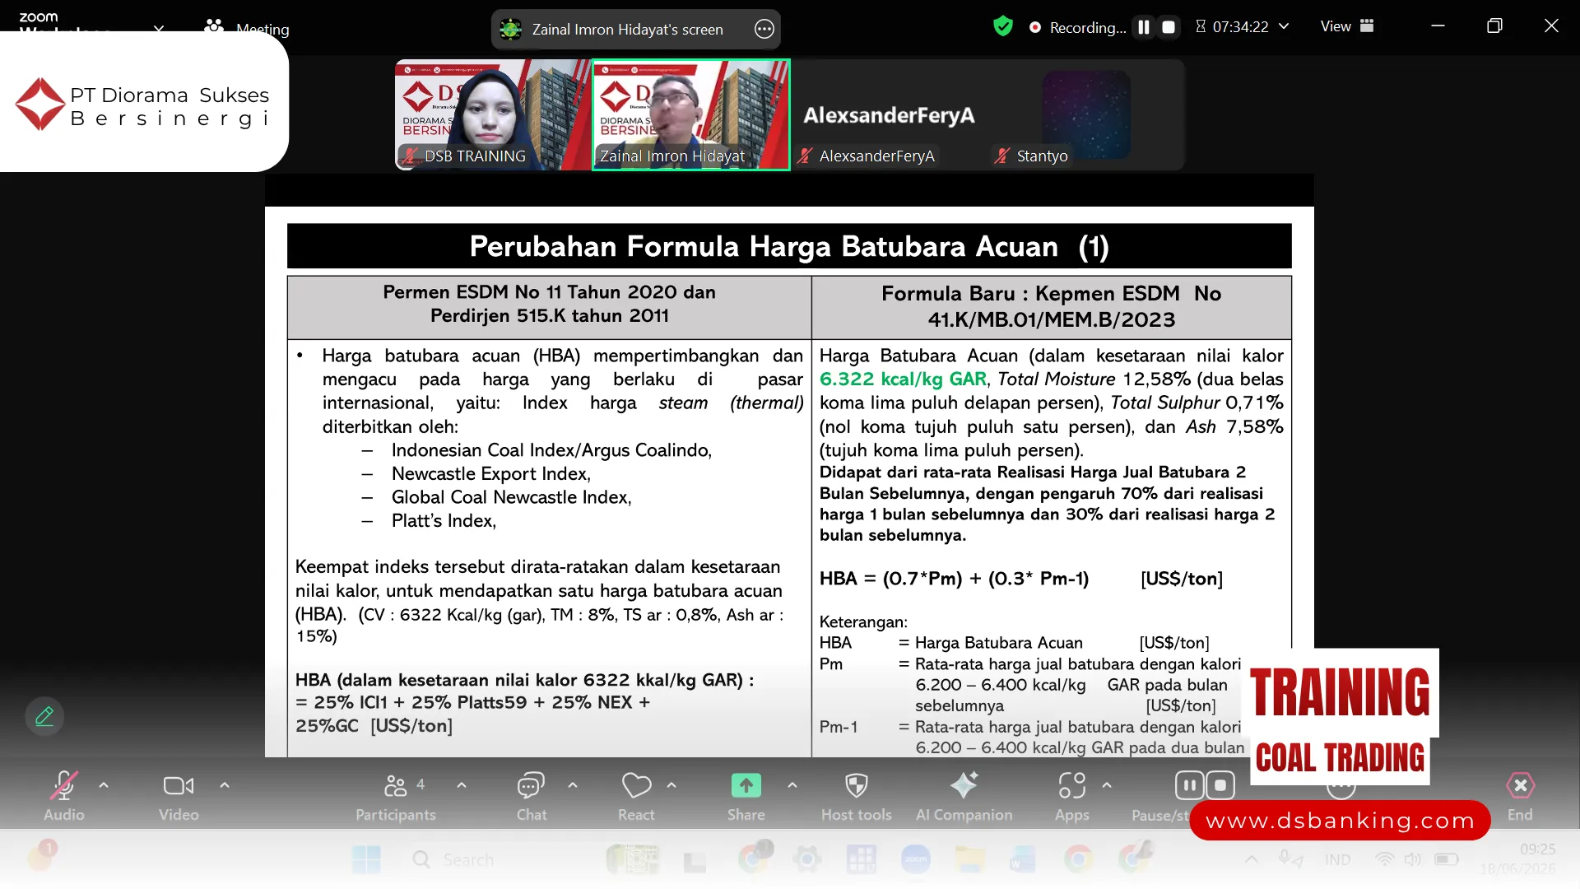Click the IND language indicator
The image size is (1580, 889).
pyautogui.click(x=1337, y=859)
